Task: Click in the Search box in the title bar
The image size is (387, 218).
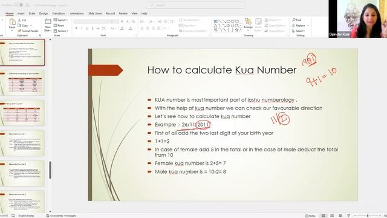Action: coord(195,5)
